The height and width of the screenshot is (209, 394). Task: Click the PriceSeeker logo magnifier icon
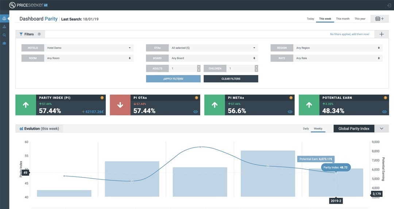click(12, 5)
